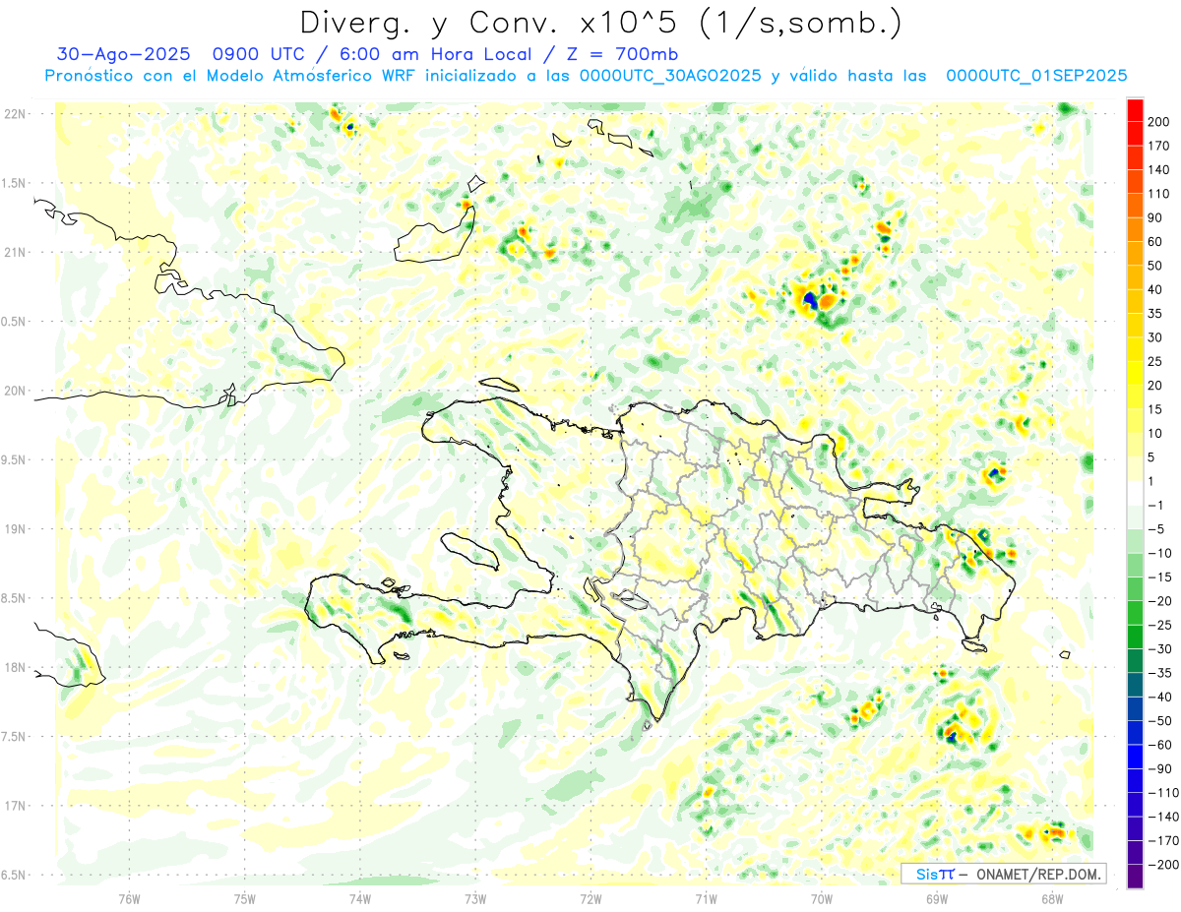Click the '74W' longitude label

(x=360, y=898)
